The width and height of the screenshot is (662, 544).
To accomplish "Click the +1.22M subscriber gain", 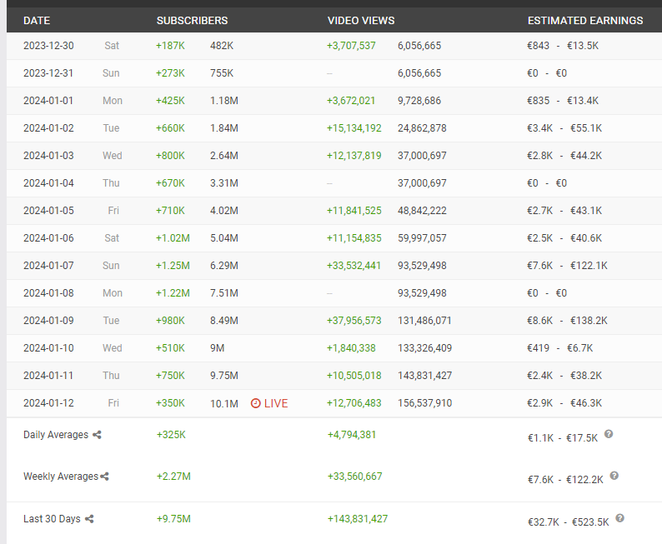I will coord(173,292).
